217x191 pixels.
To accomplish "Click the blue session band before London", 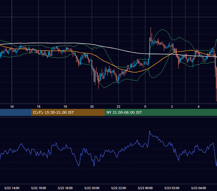I will coord(16,112).
